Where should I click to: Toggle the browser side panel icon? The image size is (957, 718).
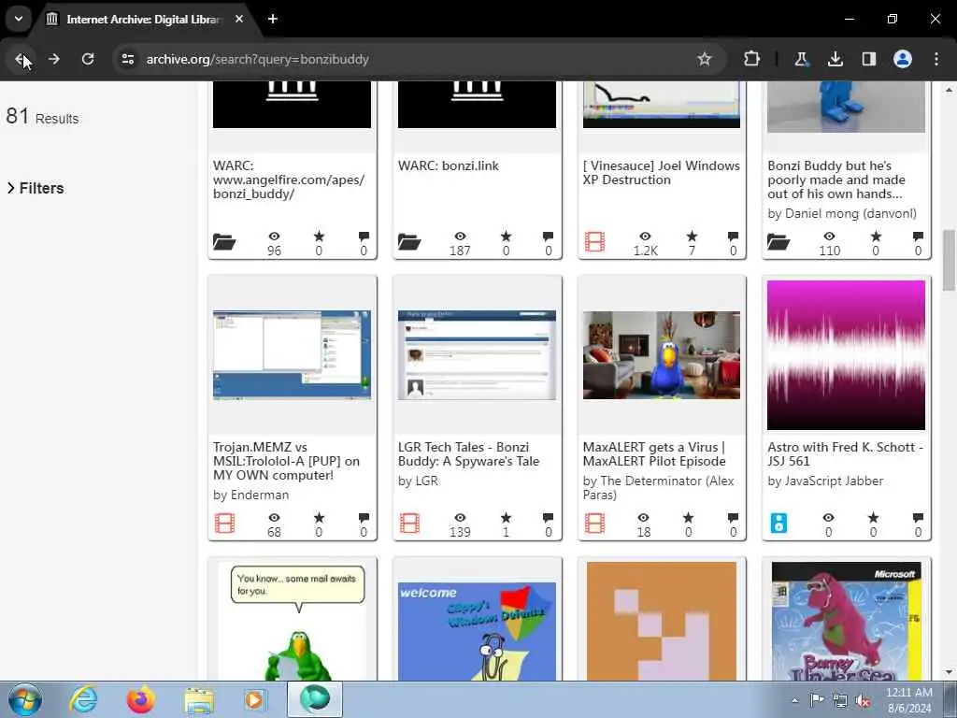pyautogui.click(x=868, y=59)
